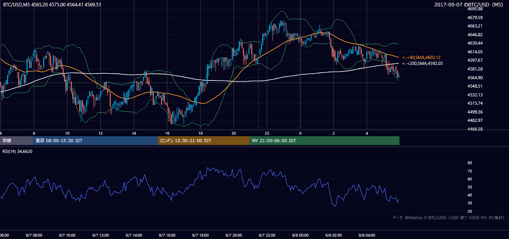Click price axis label 4581.28
The height and width of the screenshot is (239, 509).
coord(475,69)
